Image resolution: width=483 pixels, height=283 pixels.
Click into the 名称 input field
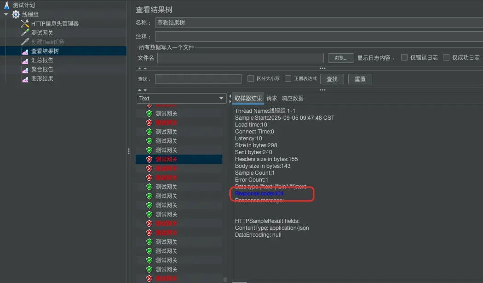pyautogui.click(x=319, y=23)
